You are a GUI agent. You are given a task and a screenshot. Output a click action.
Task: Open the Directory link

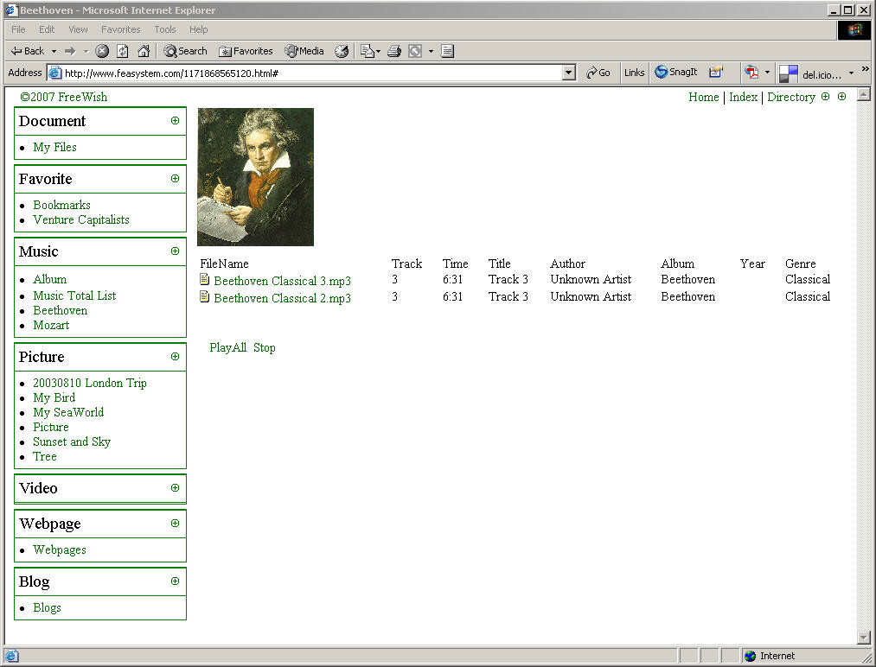[x=791, y=97]
